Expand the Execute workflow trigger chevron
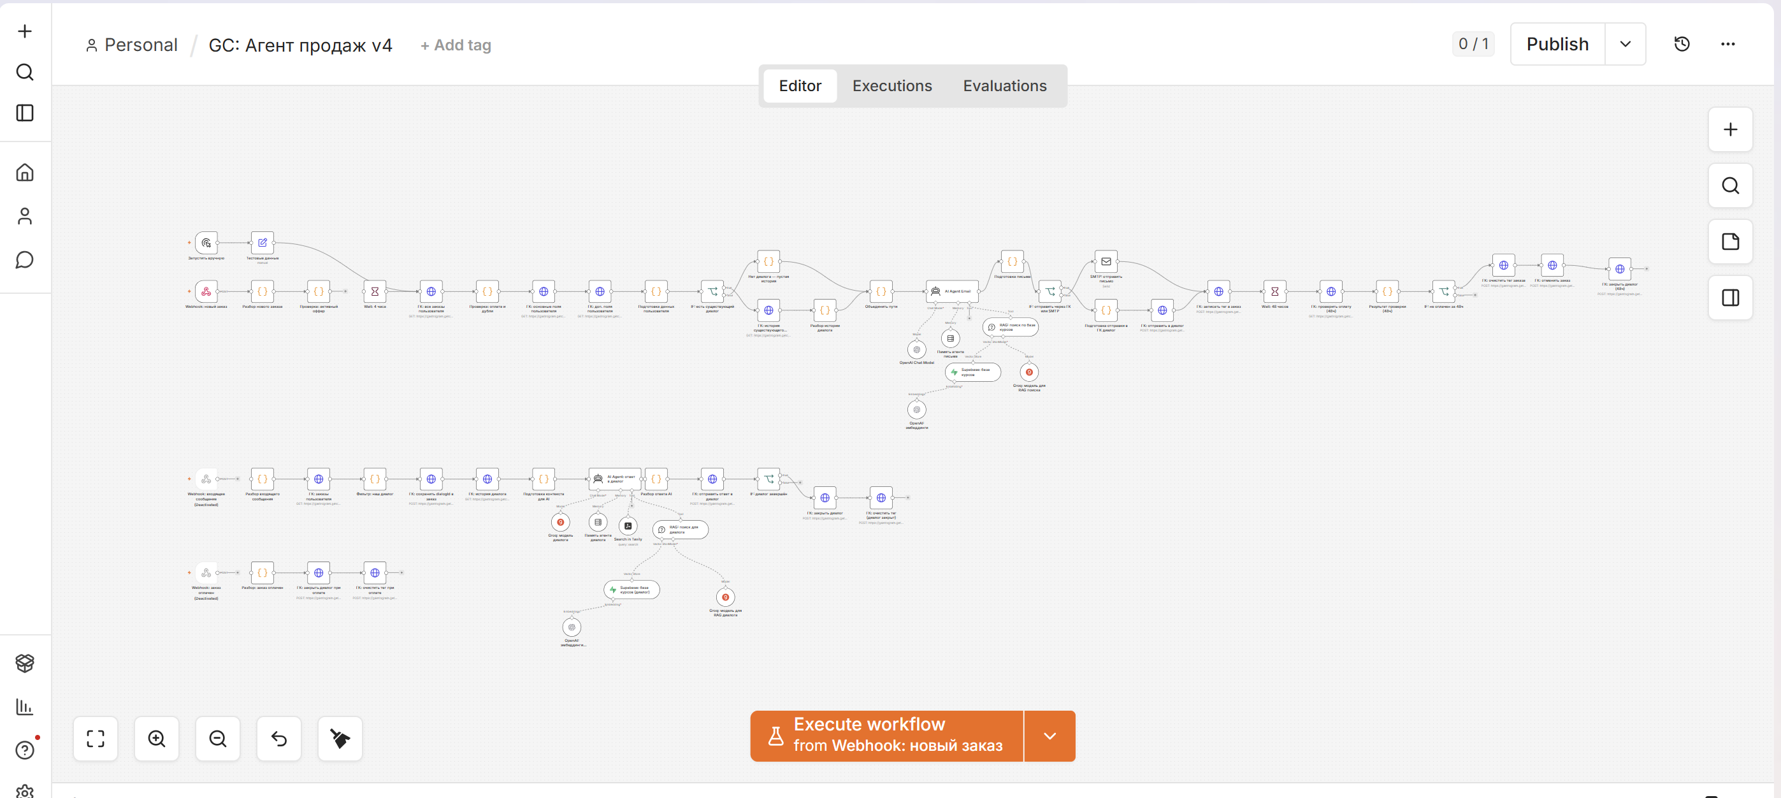 (1049, 736)
